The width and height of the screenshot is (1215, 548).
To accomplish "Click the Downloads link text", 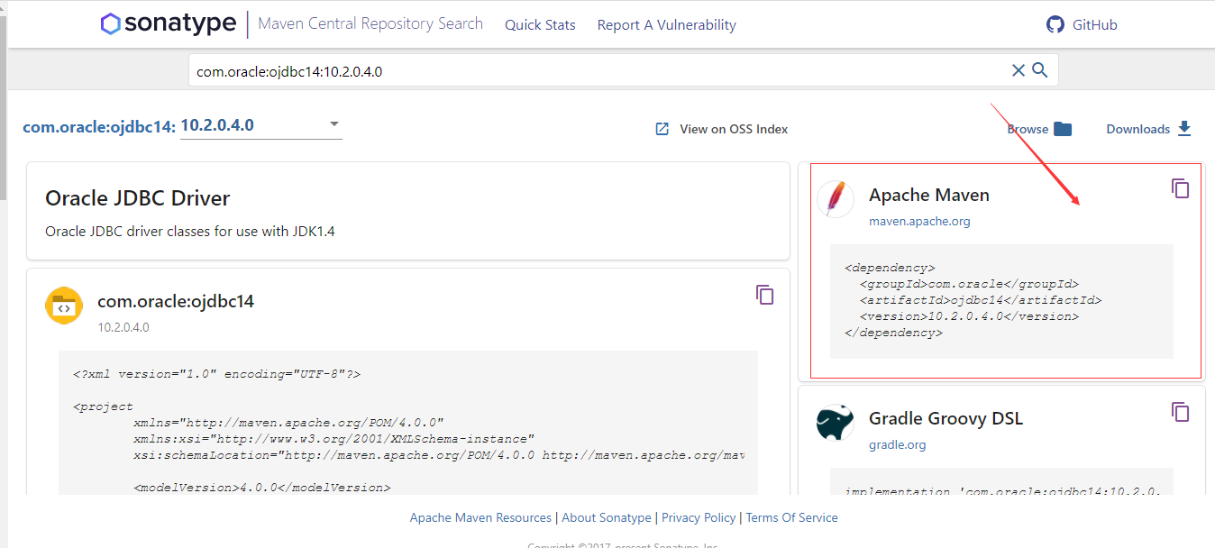I will click(1138, 129).
